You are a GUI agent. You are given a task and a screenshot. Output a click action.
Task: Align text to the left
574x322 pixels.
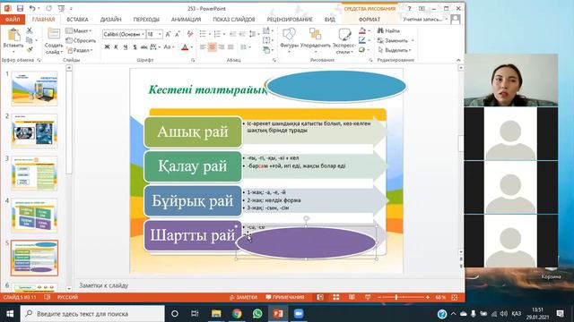click(203, 47)
